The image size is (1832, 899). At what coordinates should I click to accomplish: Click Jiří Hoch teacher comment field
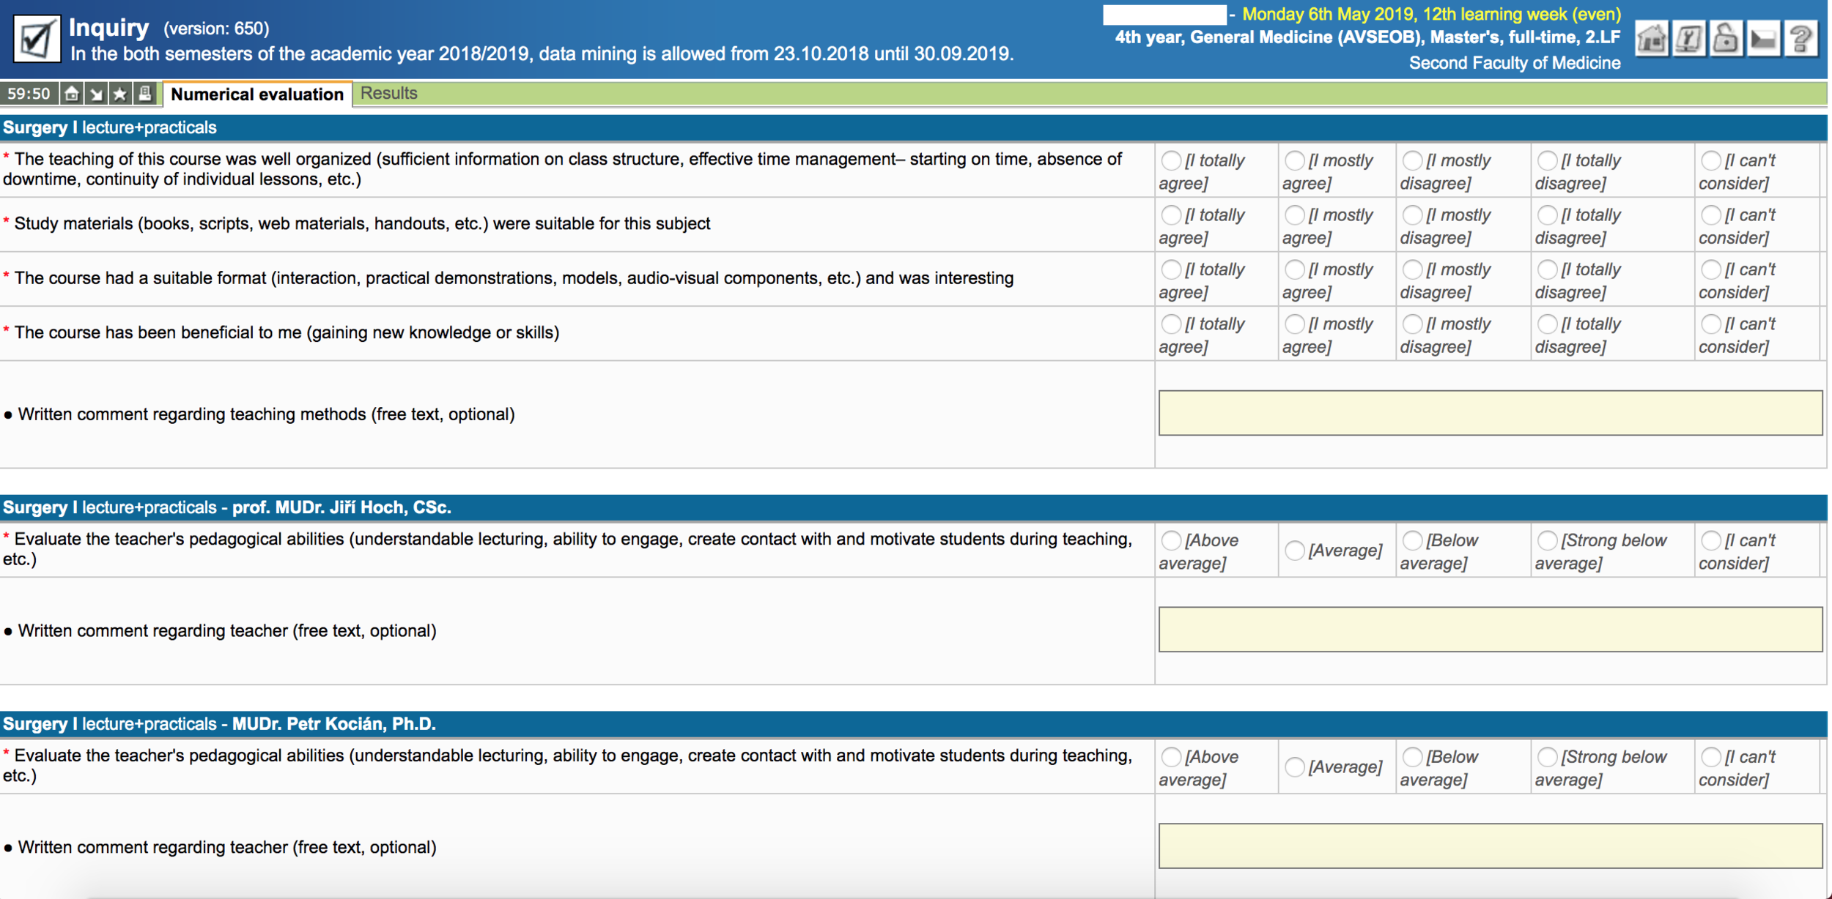pyautogui.click(x=1490, y=629)
